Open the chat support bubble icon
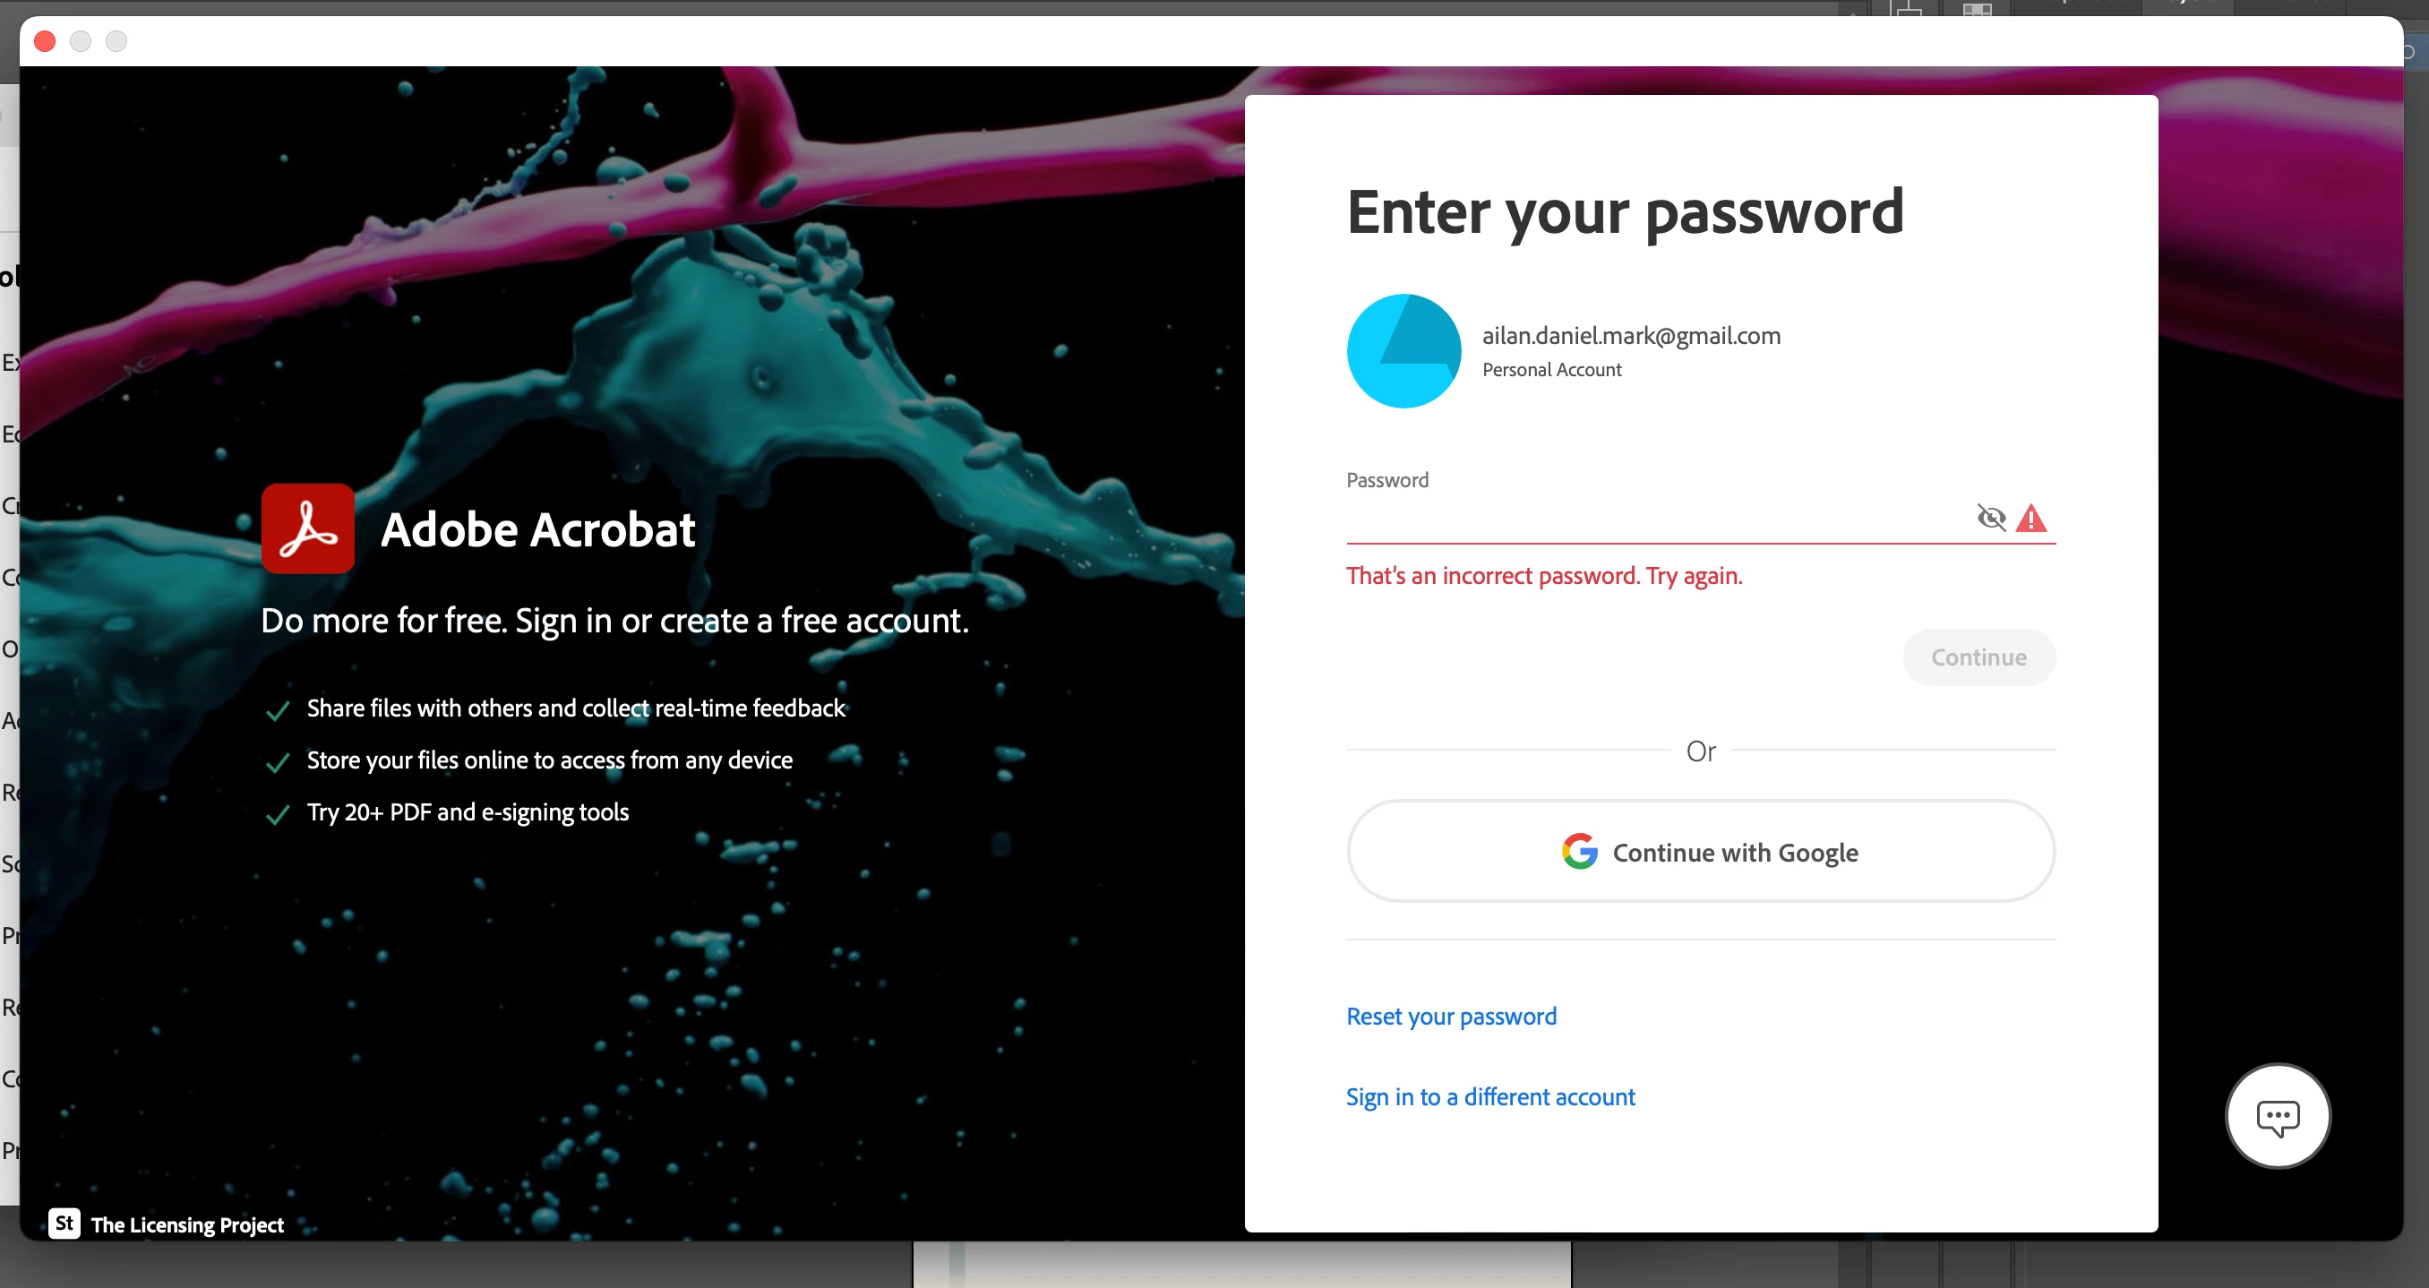2429x1288 pixels. 2277,1116
